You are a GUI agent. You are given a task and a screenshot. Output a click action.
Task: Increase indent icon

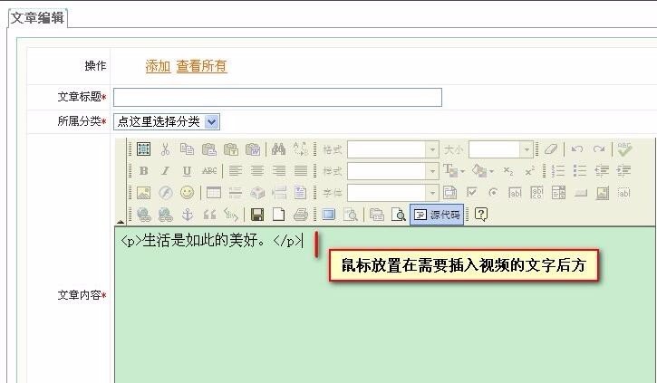click(x=623, y=171)
